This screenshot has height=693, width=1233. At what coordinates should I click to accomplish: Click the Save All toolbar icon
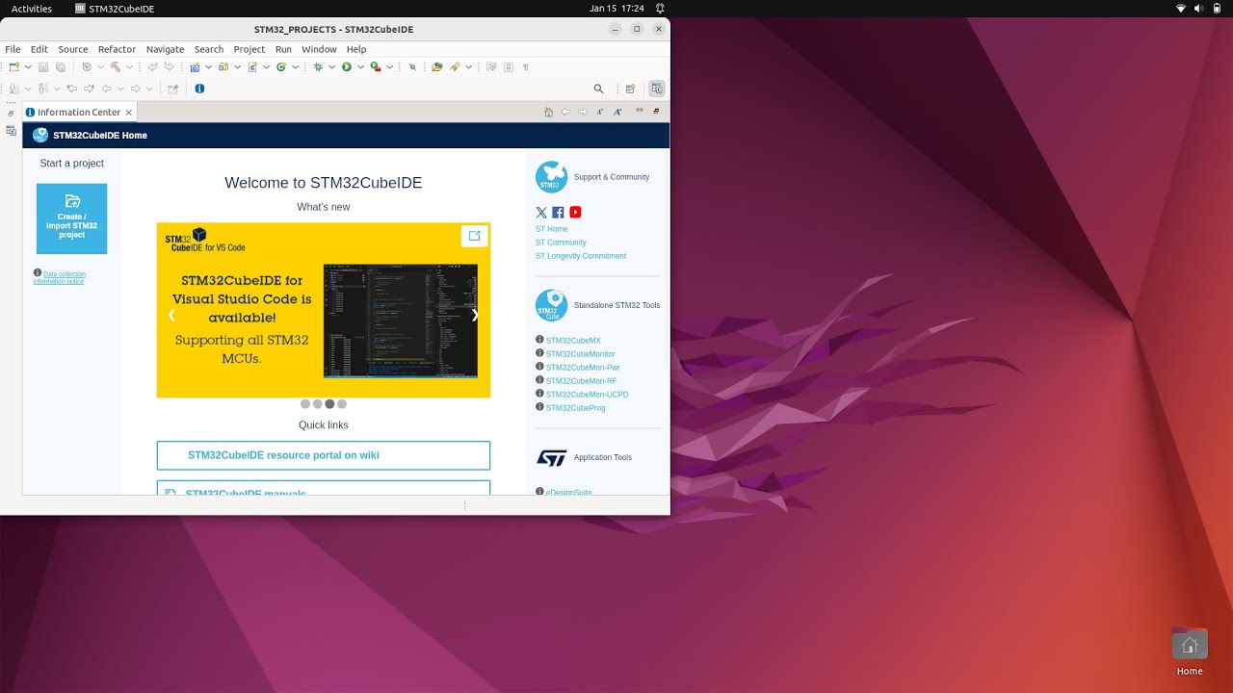(61, 67)
